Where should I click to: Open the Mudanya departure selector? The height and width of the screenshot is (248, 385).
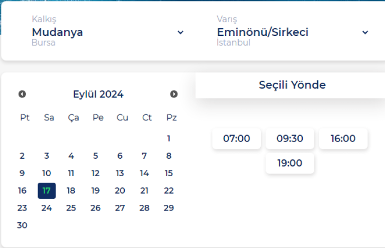click(x=57, y=32)
